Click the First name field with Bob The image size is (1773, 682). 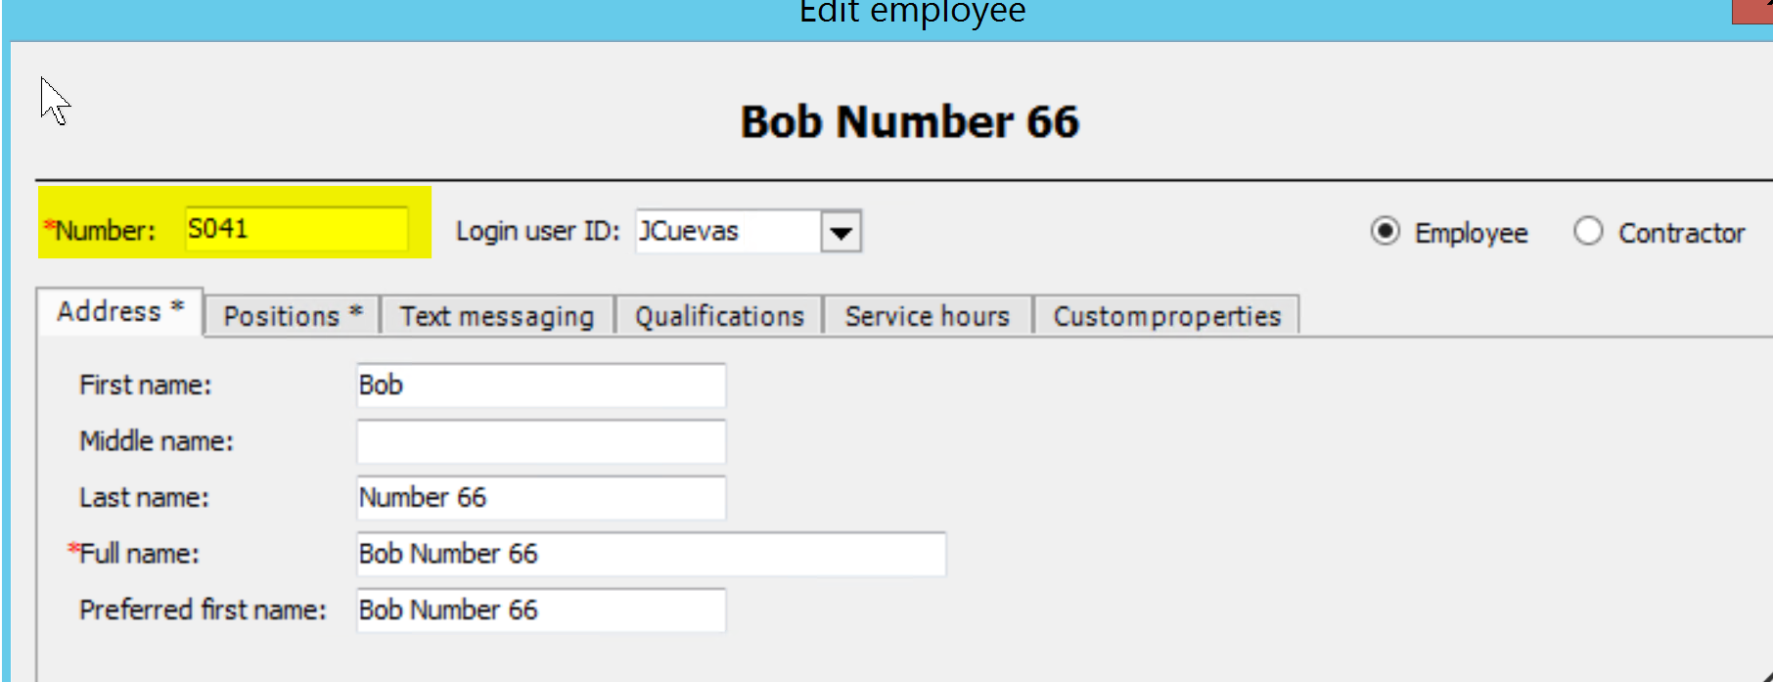pos(541,386)
